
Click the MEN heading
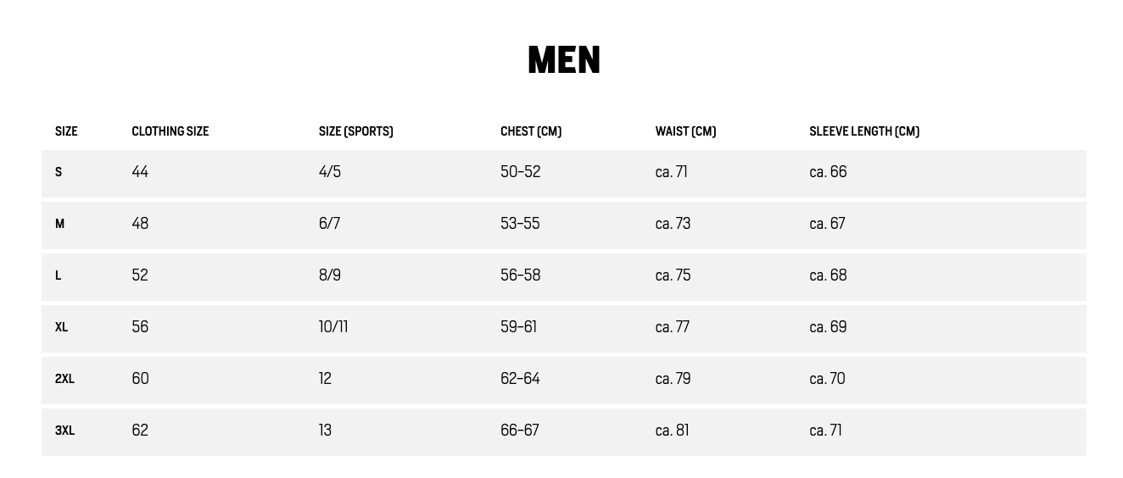(564, 60)
